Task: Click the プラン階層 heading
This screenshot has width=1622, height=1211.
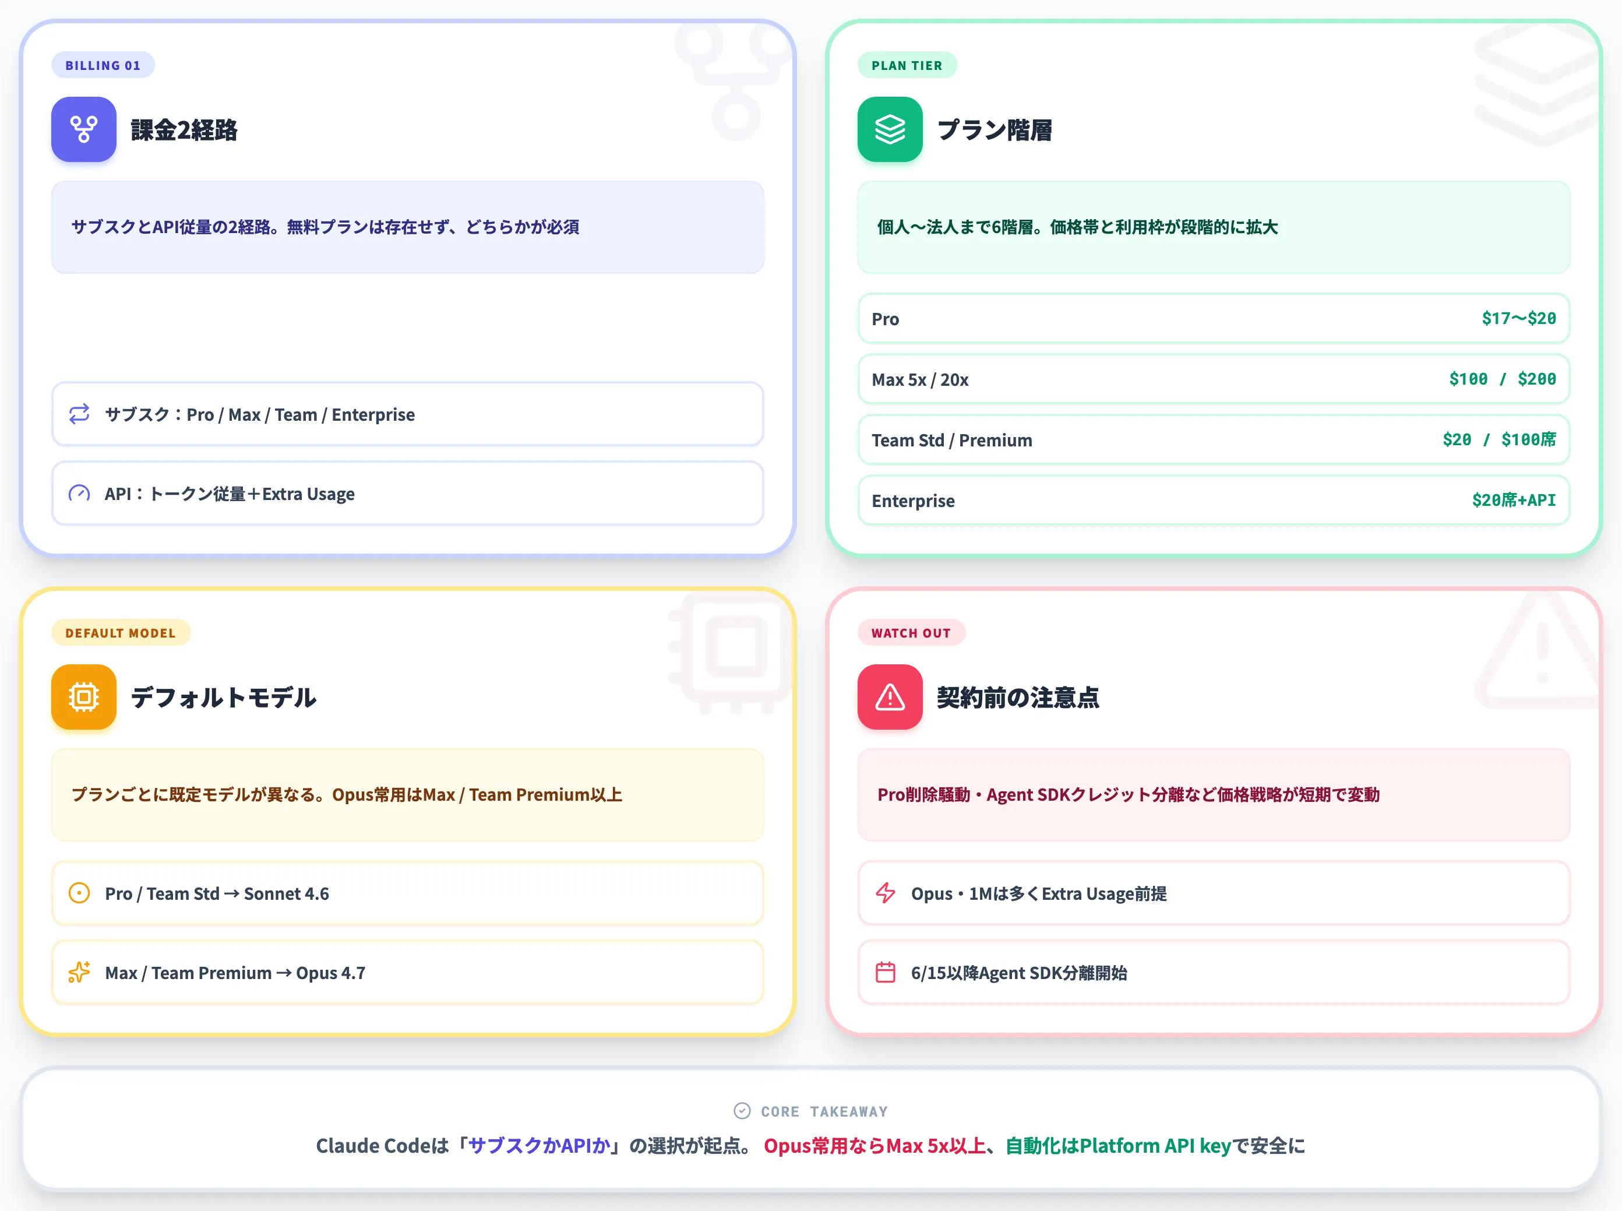Action: [x=995, y=130]
